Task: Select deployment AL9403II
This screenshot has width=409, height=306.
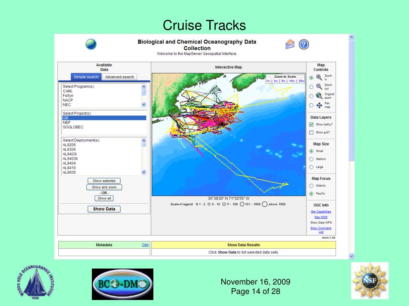Action: [102, 159]
